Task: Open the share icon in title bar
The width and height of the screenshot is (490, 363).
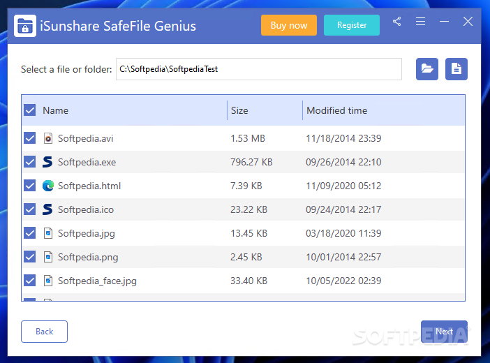Action: click(x=397, y=22)
